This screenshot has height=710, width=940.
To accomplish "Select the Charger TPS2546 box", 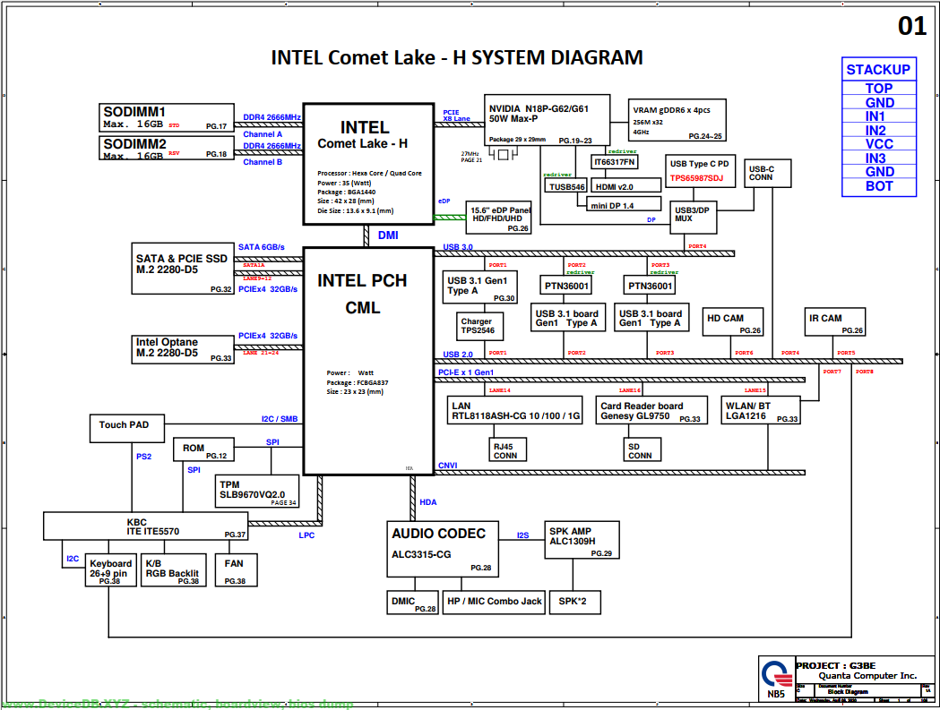I will pos(479,327).
